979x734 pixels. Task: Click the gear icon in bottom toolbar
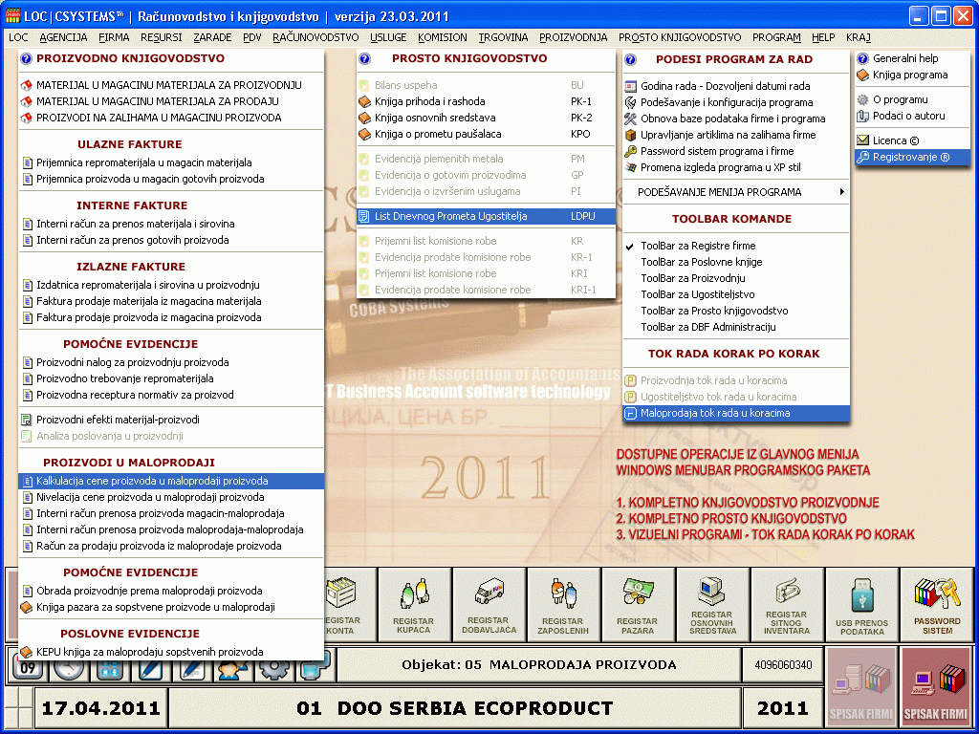(x=274, y=668)
